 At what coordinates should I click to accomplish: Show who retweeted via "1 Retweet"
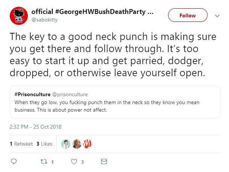tap(21, 144)
